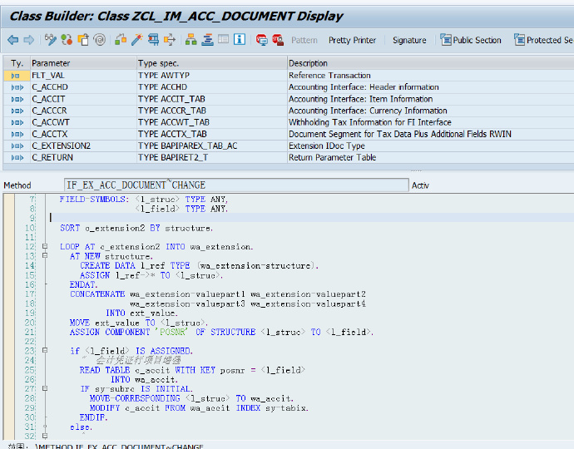Viewport: 574px width, 449px height.
Task: Click the TYPE BAPIPAREX_TAB_AC type spec
Action: [188, 146]
